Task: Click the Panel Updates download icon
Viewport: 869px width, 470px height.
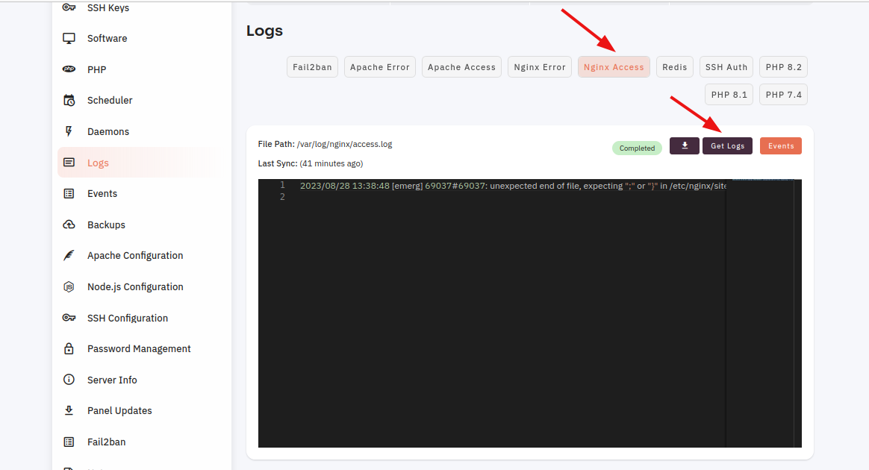Action: pos(69,410)
